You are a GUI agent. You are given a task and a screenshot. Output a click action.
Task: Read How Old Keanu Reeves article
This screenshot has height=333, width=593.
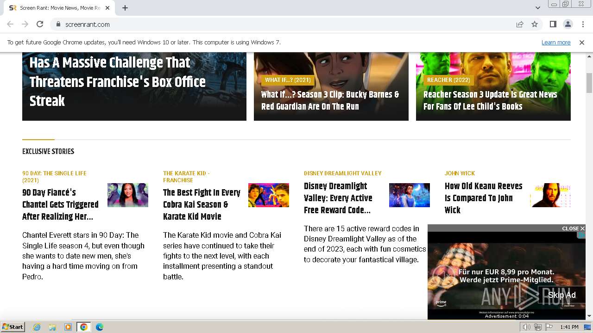[x=483, y=198]
